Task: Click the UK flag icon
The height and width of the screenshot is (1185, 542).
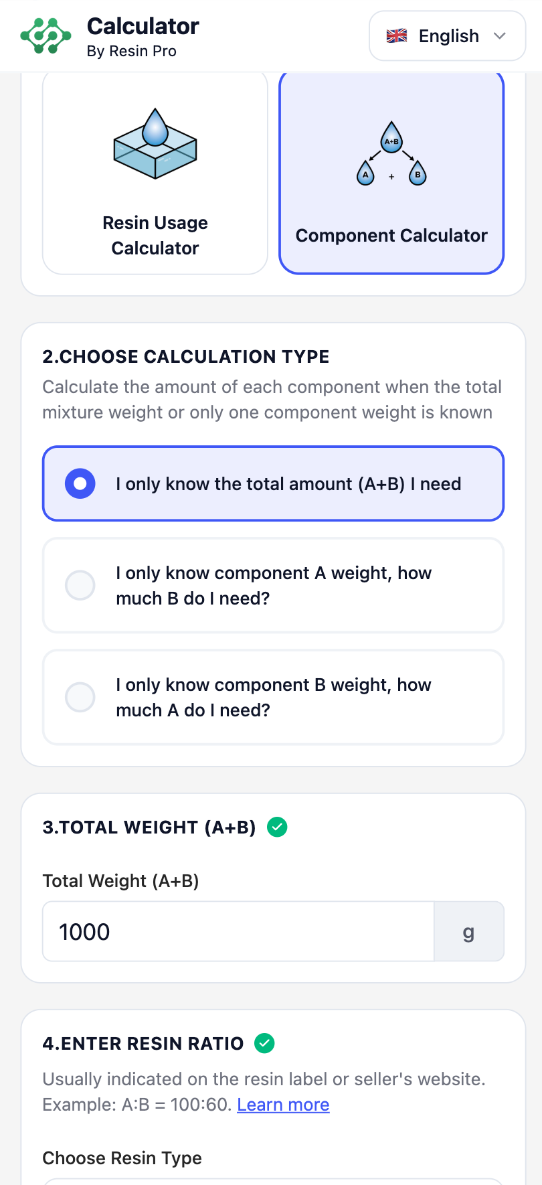Action: pyautogui.click(x=397, y=36)
